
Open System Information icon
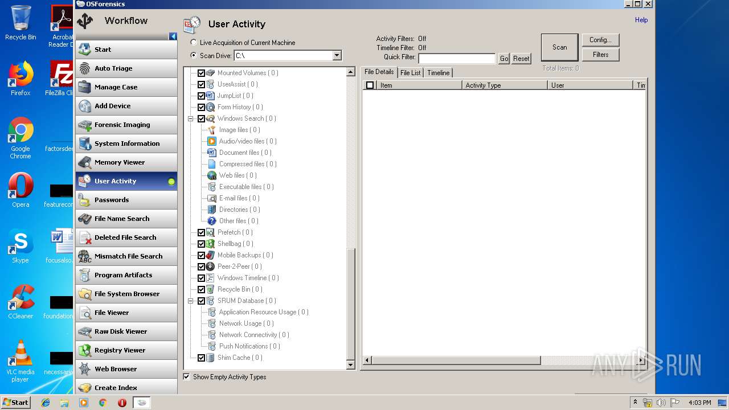pyautogui.click(x=85, y=143)
